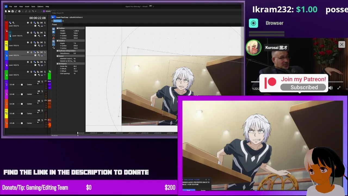The image size is (348, 196).
Task: Click the Move Freely icon in Pan/Crop tools
Action: [54, 48]
